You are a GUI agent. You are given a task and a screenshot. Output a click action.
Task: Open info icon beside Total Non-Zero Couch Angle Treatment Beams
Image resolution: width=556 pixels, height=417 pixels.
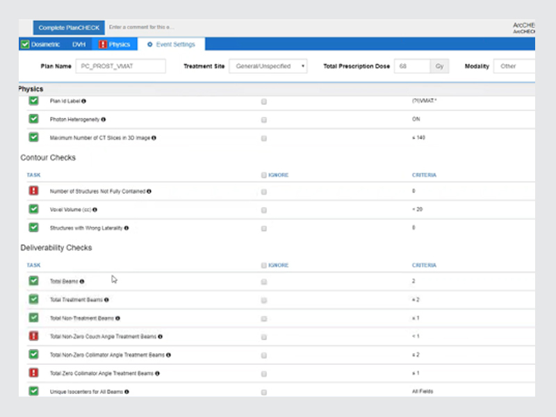[x=161, y=336]
